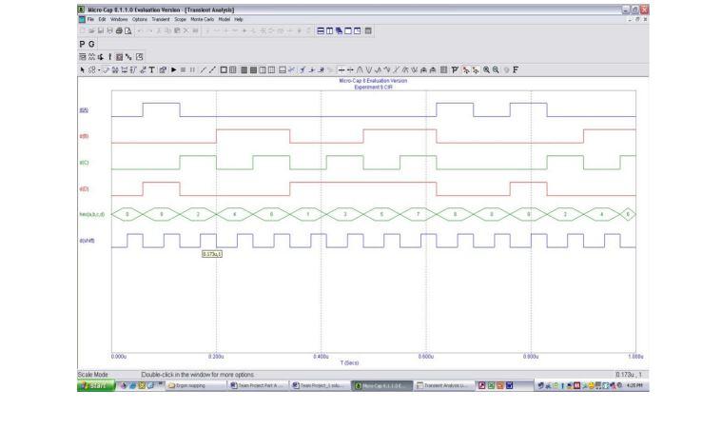Select the arrow pointer tool
The width and height of the screenshot is (722, 429).
click(83, 70)
